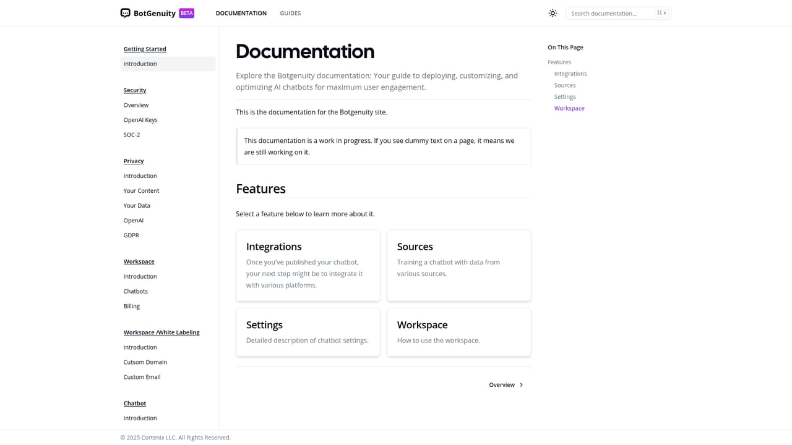The width and height of the screenshot is (792, 445).
Task: Open the Sources feature card
Action: [x=459, y=266]
